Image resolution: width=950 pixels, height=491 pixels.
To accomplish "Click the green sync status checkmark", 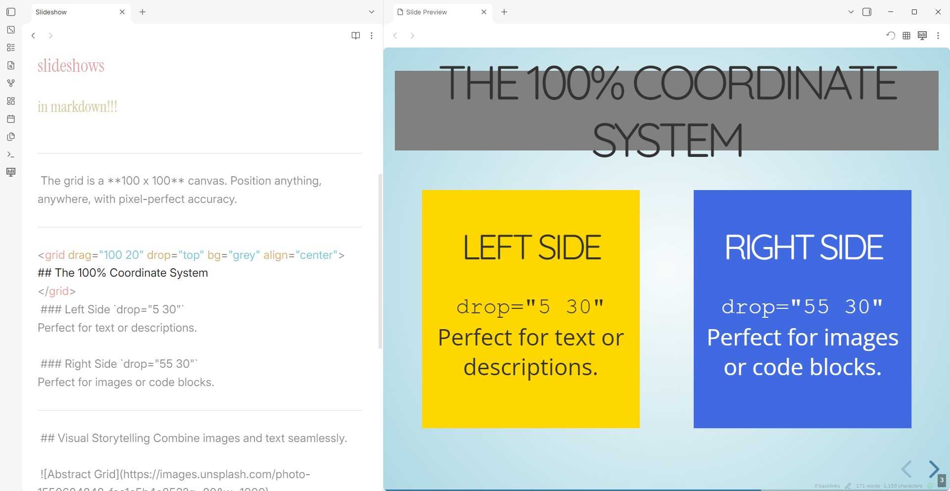I will pos(930,486).
